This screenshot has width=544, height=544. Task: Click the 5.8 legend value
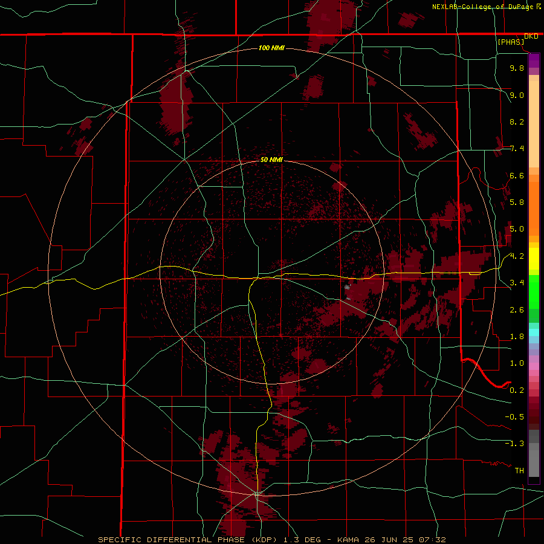tap(517, 202)
